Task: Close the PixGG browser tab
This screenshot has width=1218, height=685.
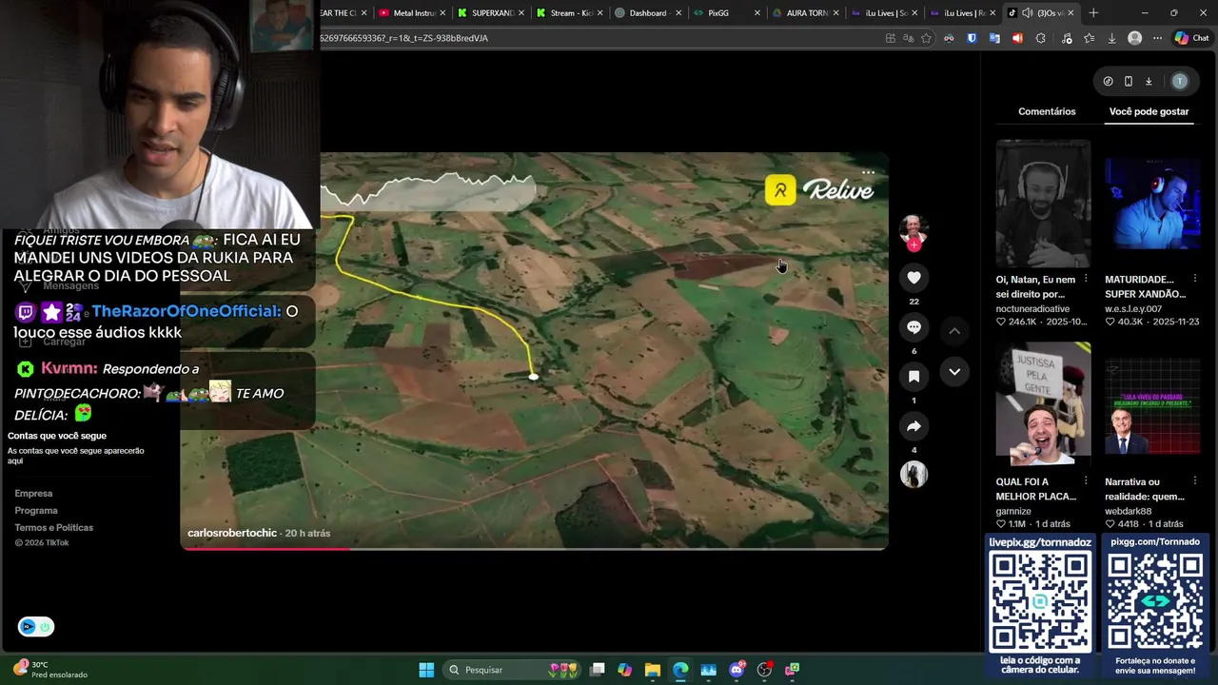Action: point(757,12)
